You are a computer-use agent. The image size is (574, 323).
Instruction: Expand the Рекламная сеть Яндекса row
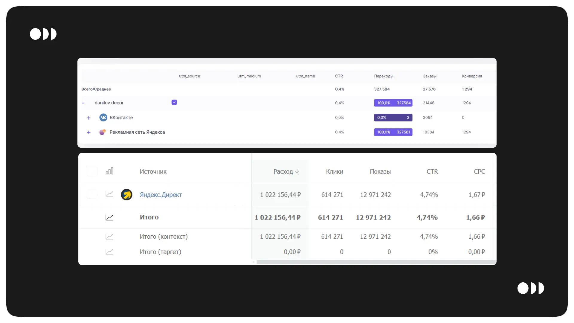pos(89,132)
